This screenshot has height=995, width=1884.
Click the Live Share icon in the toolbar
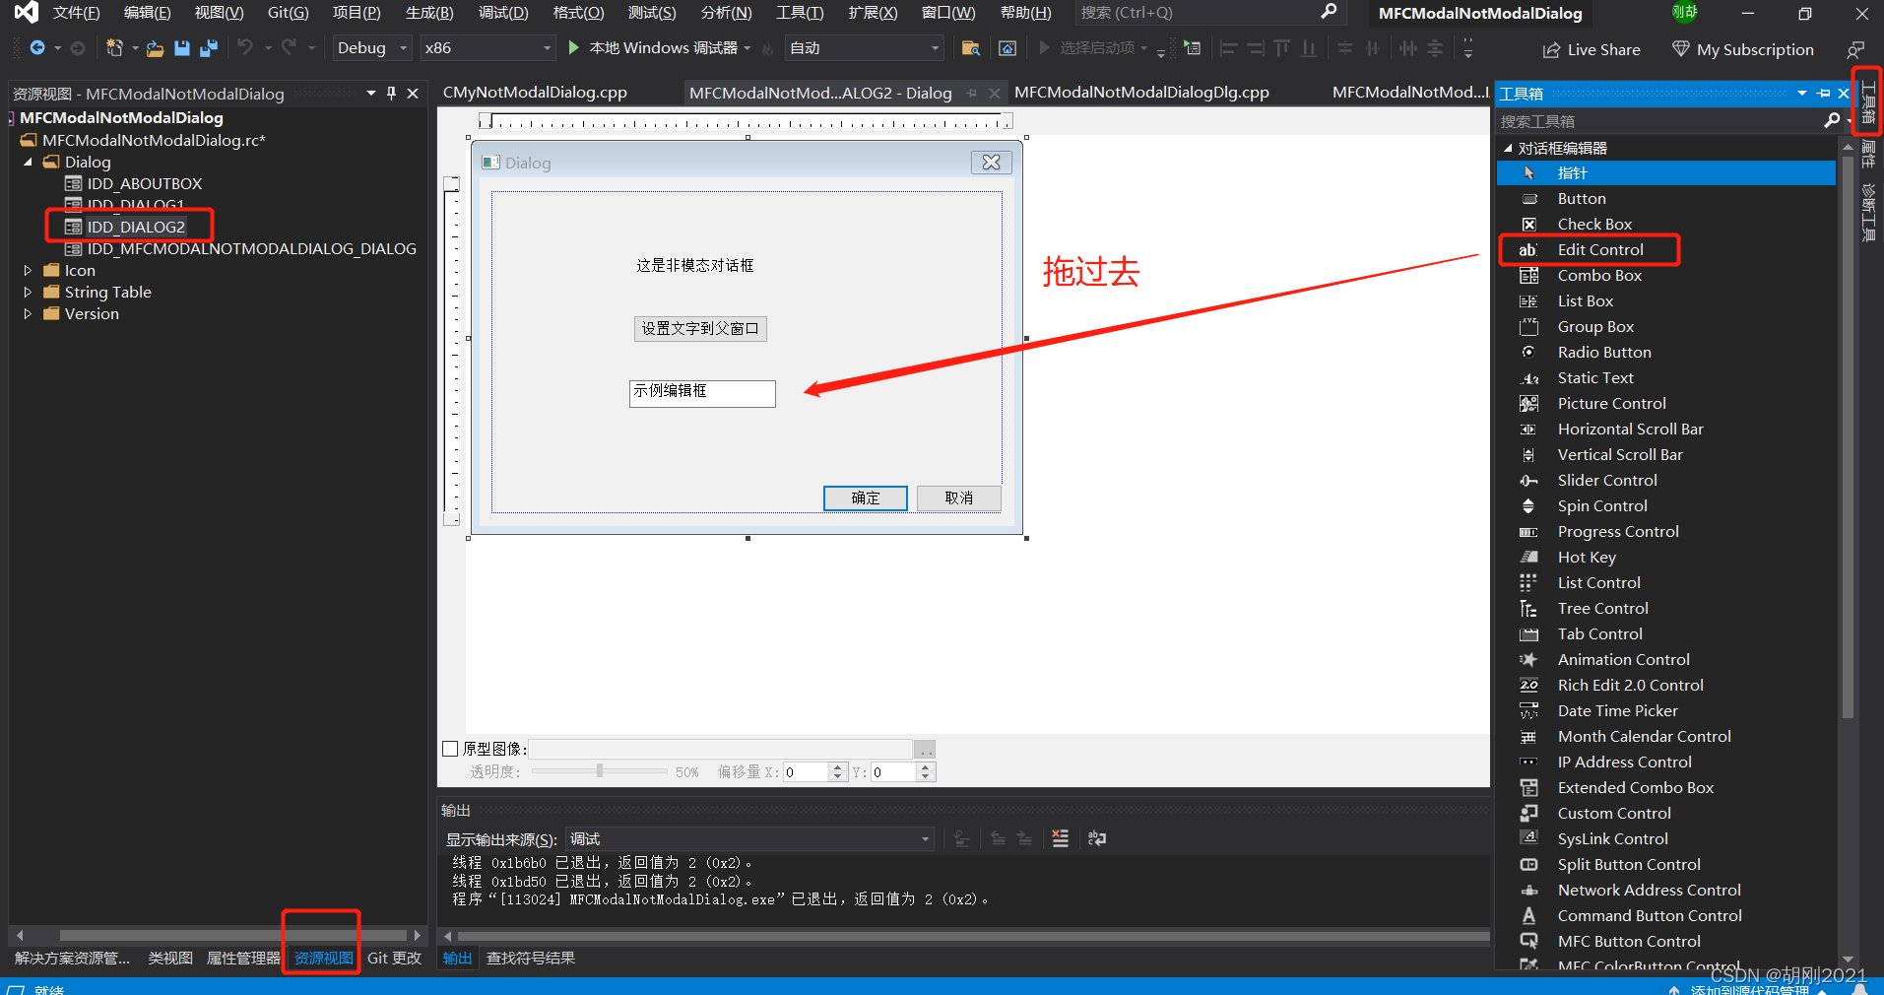(x=1592, y=49)
